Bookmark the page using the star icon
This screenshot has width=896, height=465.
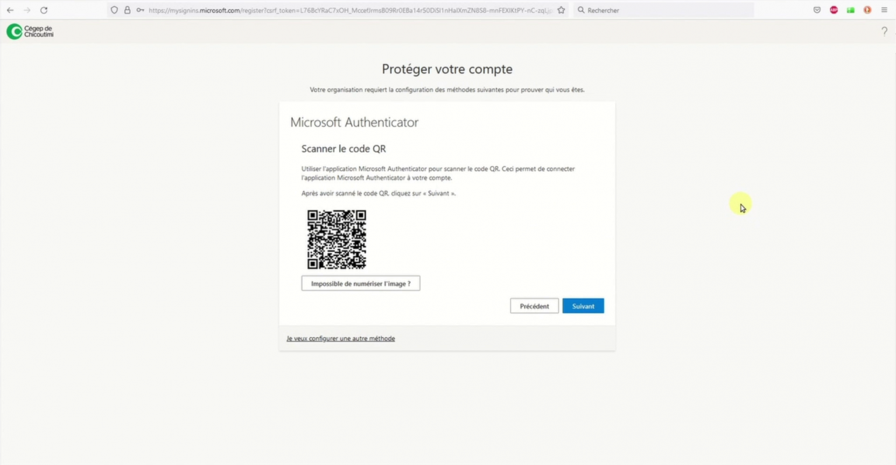(x=561, y=10)
